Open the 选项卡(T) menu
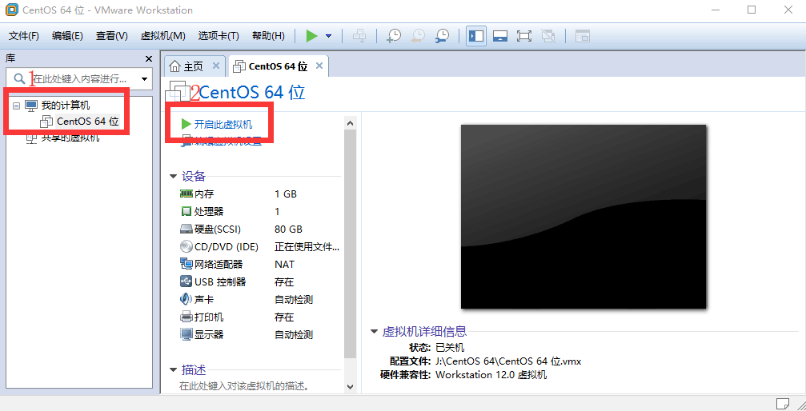806x411 pixels. pos(219,36)
